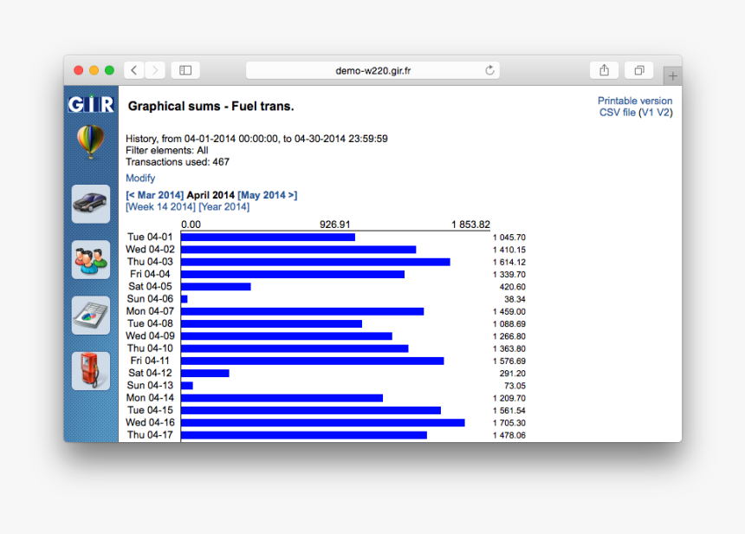Click the GIR logo in sidebar
The height and width of the screenshot is (534, 745).
(x=91, y=105)
